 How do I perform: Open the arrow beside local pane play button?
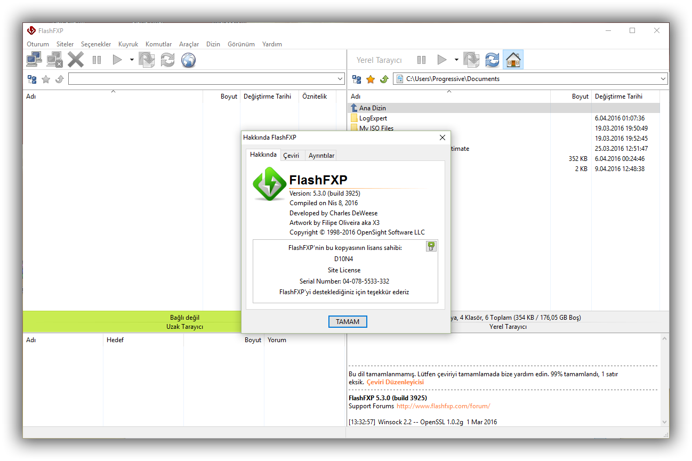(x=456, y=60)
